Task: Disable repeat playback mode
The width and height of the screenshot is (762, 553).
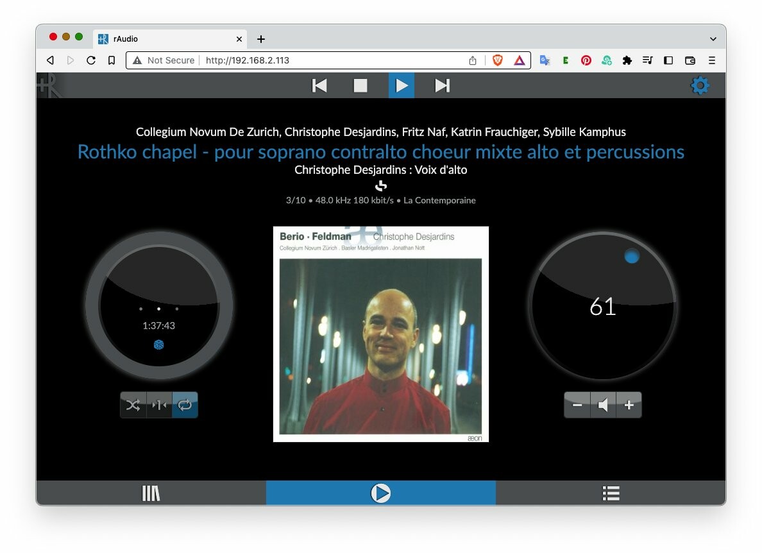Action: click(x=185, y=405)
